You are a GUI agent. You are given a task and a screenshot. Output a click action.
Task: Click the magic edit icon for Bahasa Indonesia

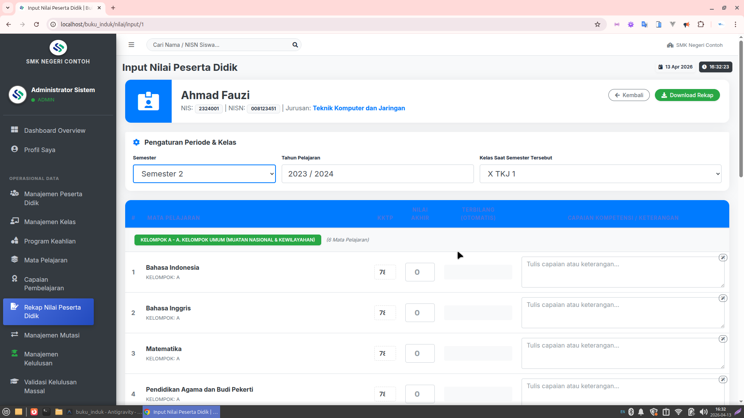coord(723,258)
